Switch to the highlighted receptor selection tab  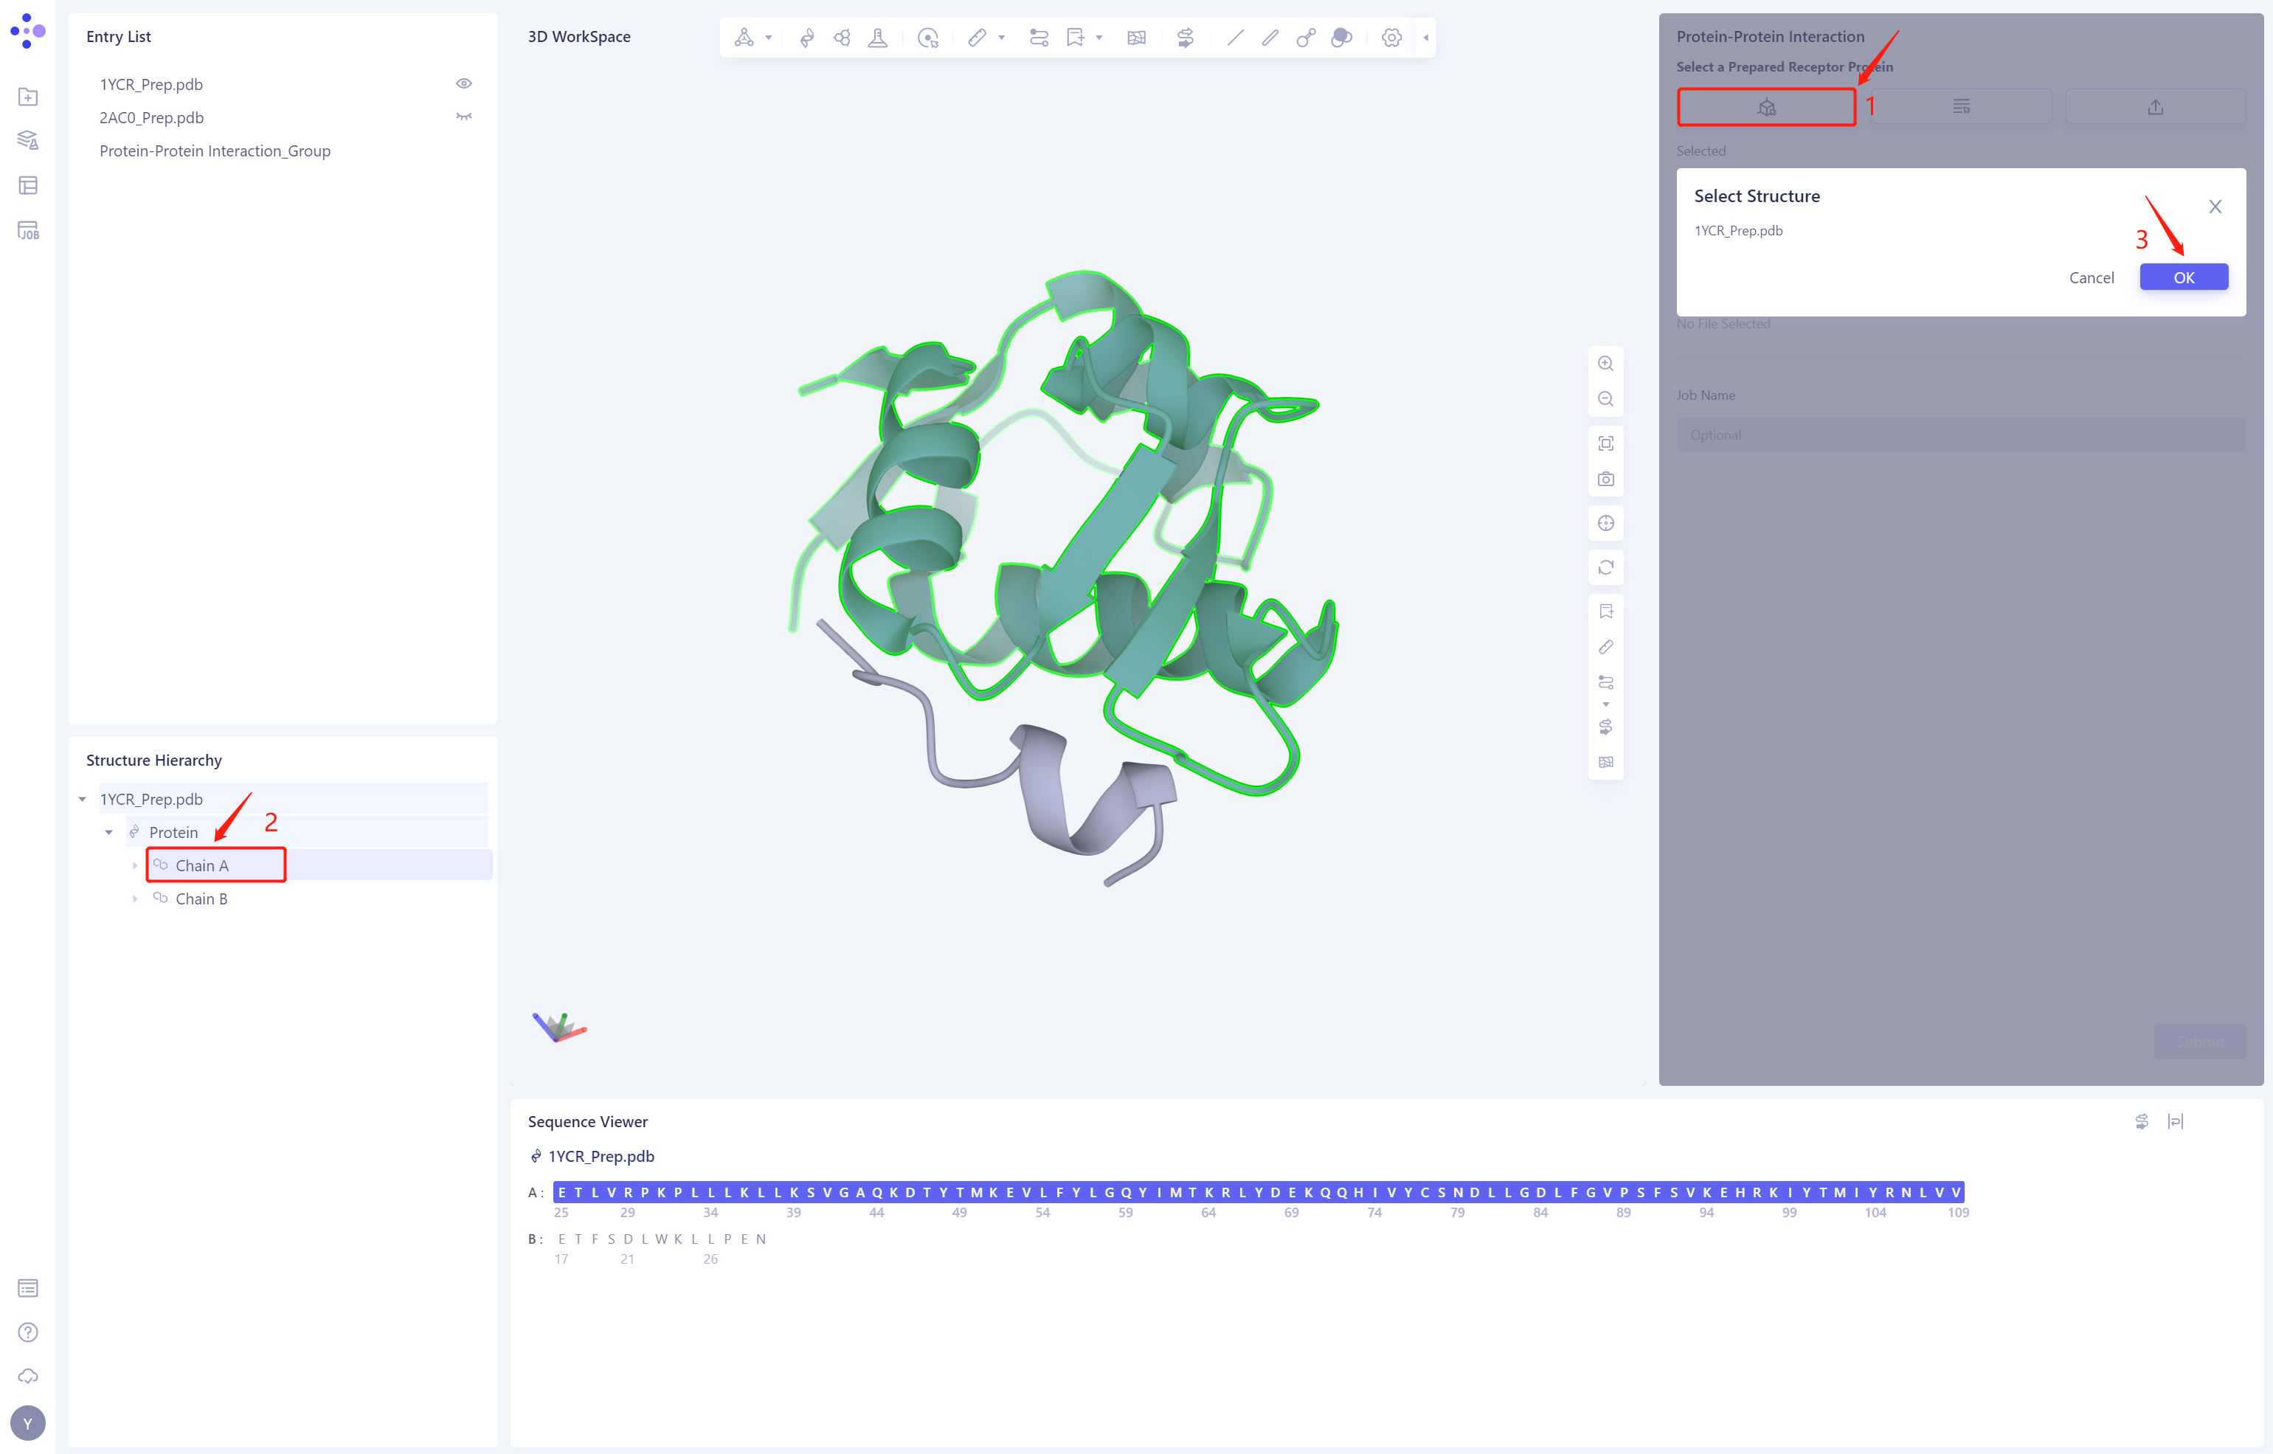coord(1766,107)
